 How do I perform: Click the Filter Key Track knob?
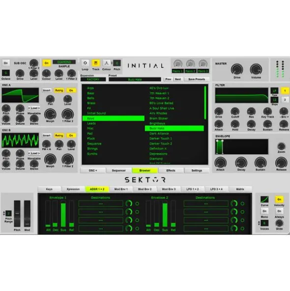pos(267,112)
